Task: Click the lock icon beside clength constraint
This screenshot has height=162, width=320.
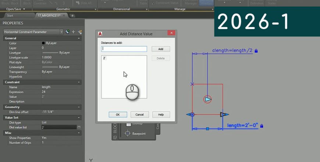Action: 256,51
